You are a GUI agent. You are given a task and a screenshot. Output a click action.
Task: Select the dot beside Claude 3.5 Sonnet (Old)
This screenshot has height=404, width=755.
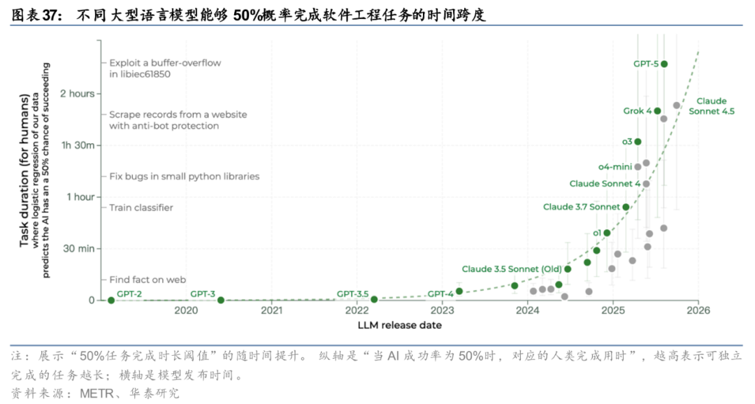(x=568, y=269)
